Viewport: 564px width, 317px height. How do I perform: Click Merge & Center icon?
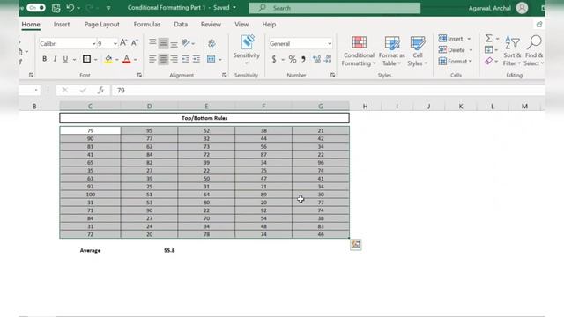pos(211,59)
